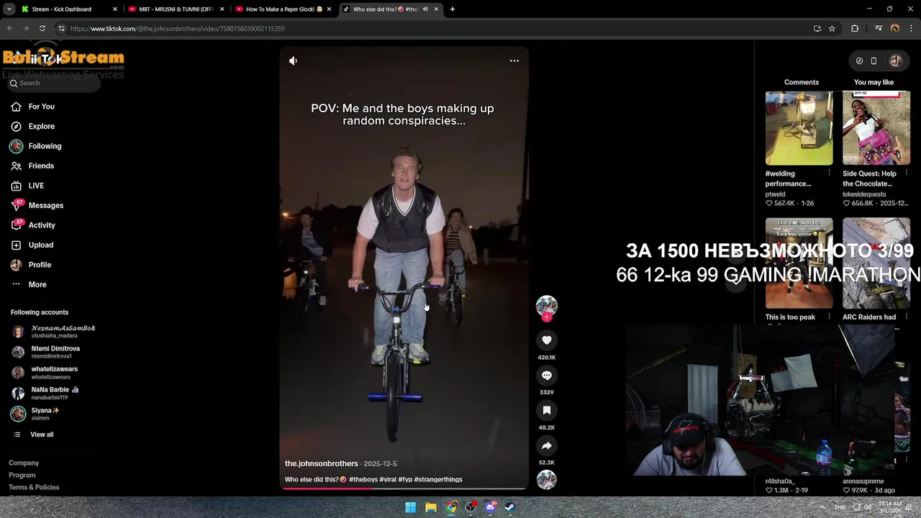Open options for the Side Quest card
Screen dimensions: 921x518
click(x=906, y=173)
